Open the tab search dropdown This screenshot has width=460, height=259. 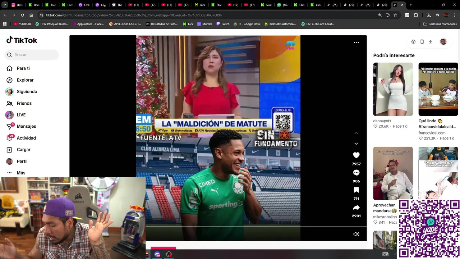tap(5, 5)
